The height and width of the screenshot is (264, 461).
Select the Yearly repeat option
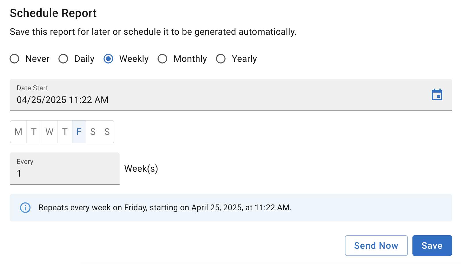coord(221,59)
